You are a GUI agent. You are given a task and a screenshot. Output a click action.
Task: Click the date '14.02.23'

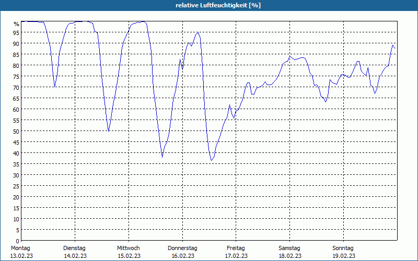tap(75, 256)
